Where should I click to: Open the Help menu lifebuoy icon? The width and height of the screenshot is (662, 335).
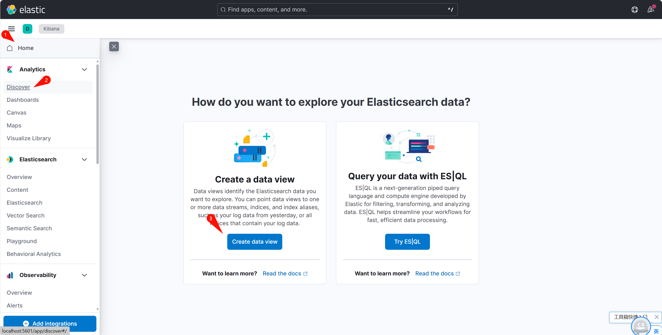[634, 10]
